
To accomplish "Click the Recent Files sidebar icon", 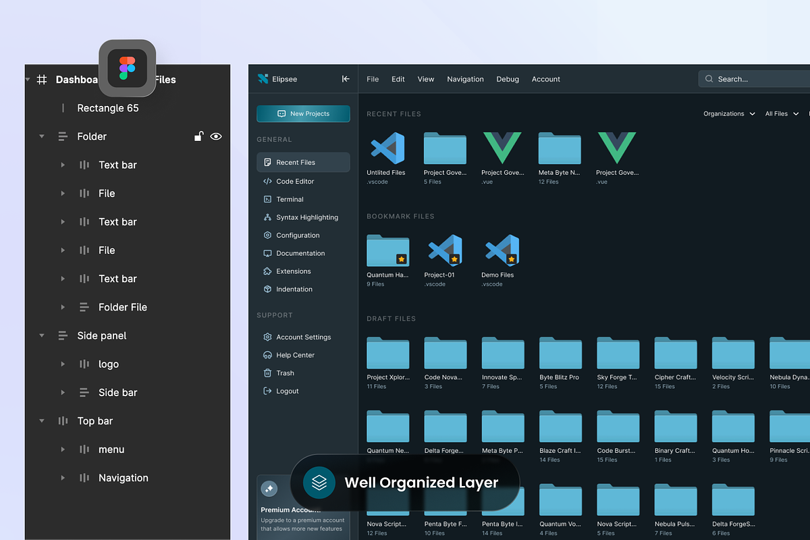I will [x=267, y=162].
